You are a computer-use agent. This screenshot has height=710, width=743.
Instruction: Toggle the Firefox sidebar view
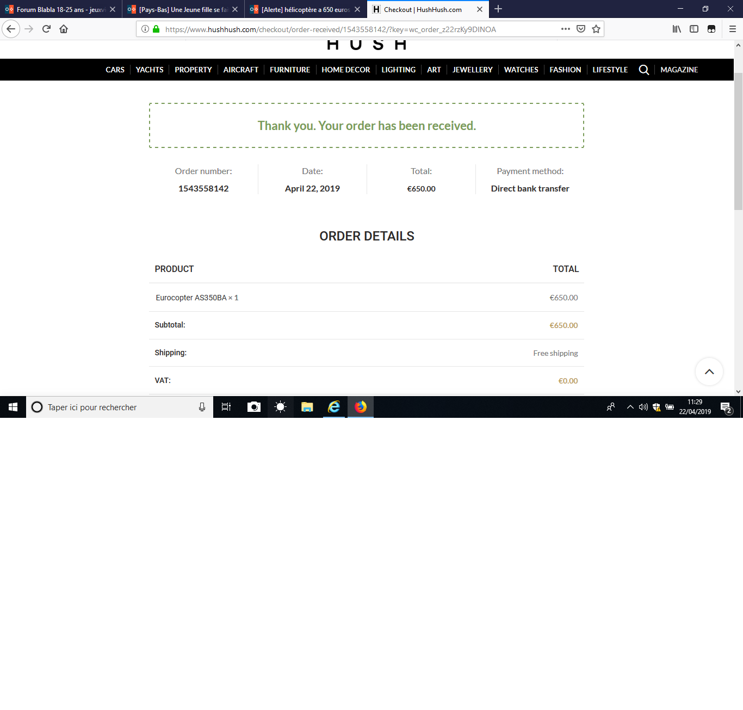[694, 29]
